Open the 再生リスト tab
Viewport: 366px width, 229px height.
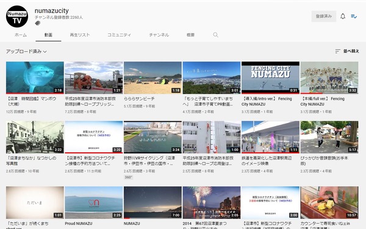click(x=80, y=35)
